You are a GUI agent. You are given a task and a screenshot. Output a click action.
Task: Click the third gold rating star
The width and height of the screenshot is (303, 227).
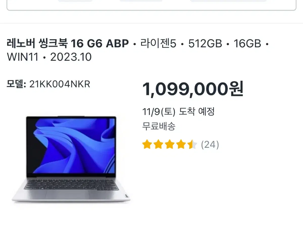(169, 145)
